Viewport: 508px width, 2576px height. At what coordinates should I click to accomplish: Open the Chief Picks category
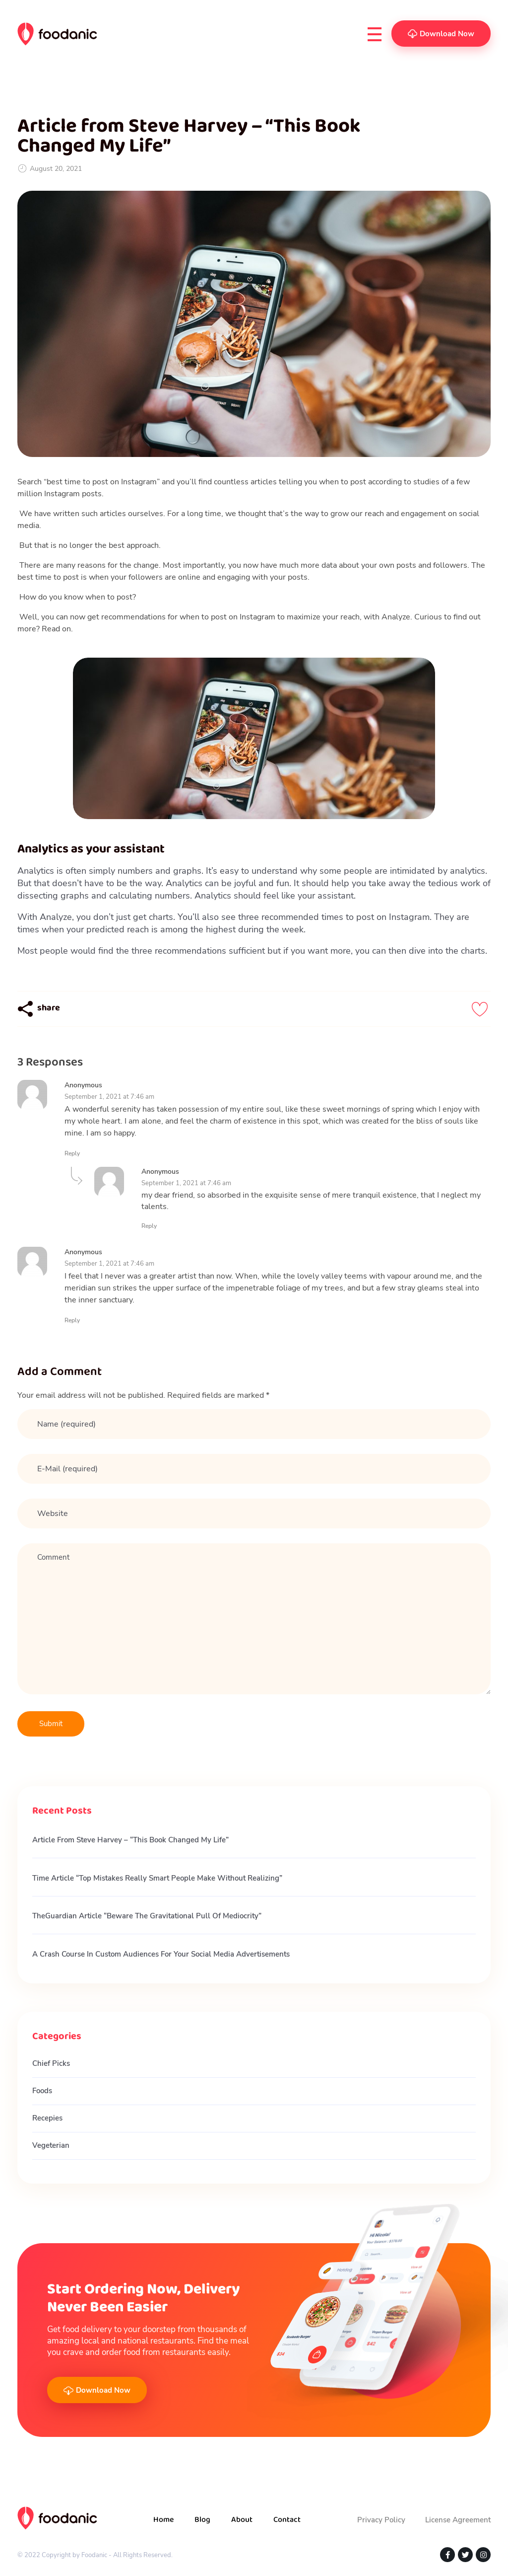[51, 2063]
